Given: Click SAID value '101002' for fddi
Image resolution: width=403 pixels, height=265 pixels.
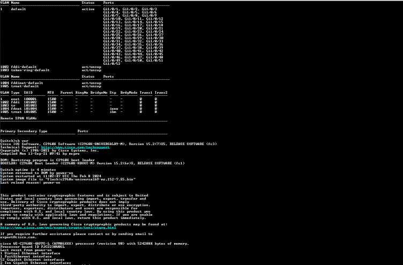Looking at the screenshot, I should tap(31, 102).
